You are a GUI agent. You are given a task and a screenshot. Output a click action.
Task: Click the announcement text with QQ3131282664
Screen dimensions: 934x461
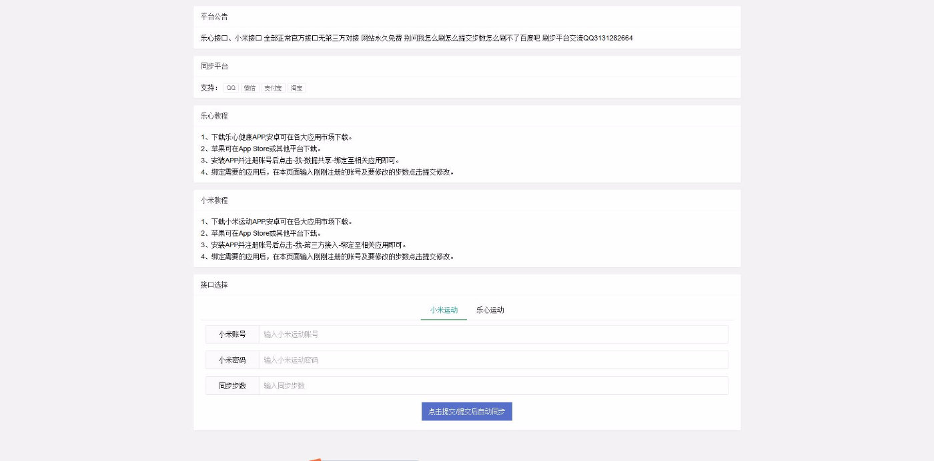(x=416, y=38)
